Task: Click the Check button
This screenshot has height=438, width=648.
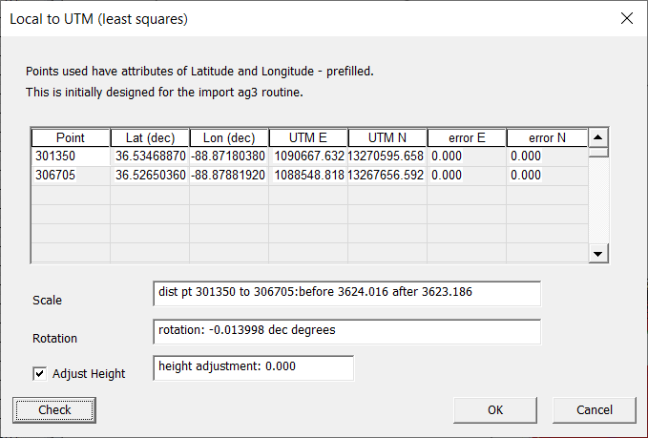Action: pyautogui.click(x=54, y=410)
